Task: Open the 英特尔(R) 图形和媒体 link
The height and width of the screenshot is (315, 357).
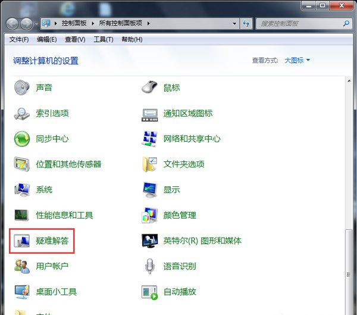Action: [x=202, y=241]
